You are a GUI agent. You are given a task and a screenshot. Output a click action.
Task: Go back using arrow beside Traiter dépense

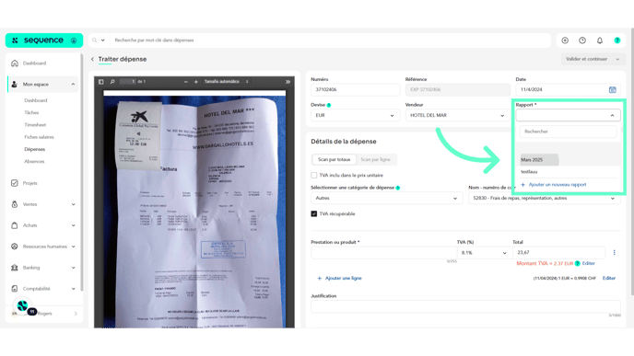(x=92, y=59)
